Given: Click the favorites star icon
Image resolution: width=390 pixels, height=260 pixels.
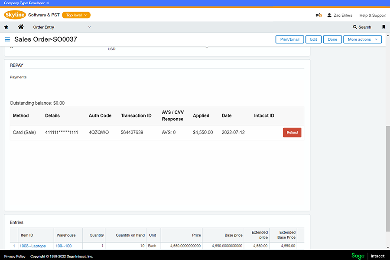Looking at the screenshot, I should [6, 27].
